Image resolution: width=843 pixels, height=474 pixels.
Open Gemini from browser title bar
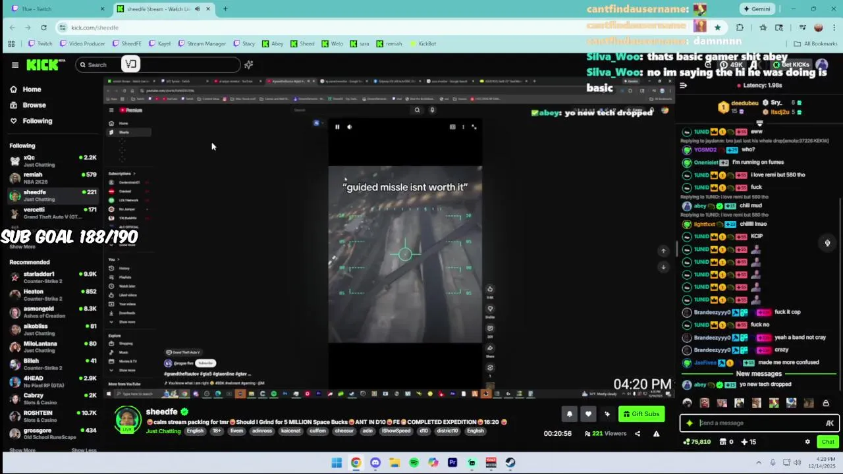click(756, 9)
